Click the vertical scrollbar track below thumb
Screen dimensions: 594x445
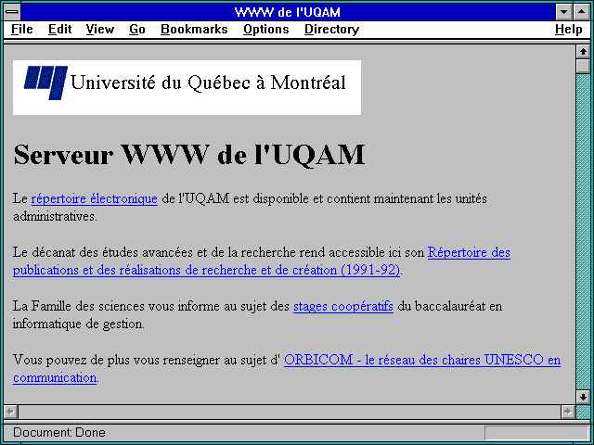[x=583, y=232]
